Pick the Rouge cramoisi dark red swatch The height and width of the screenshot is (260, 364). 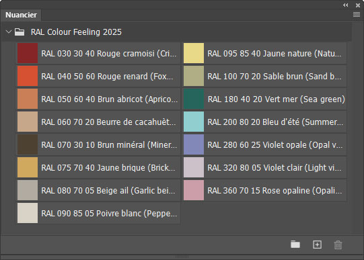[x=28, y=53]
